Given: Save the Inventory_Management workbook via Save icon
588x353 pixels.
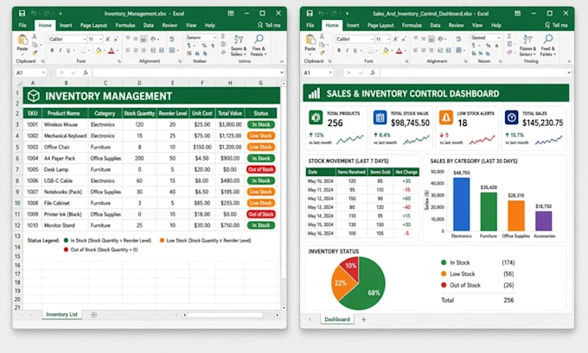Looking at the screenshot, I should point(22,14).
